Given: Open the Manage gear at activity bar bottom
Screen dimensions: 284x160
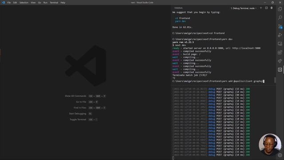Looking at the screenshot, I should coord(280,155).
